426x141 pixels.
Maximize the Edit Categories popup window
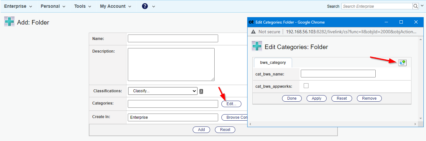(x=401, y=22)
